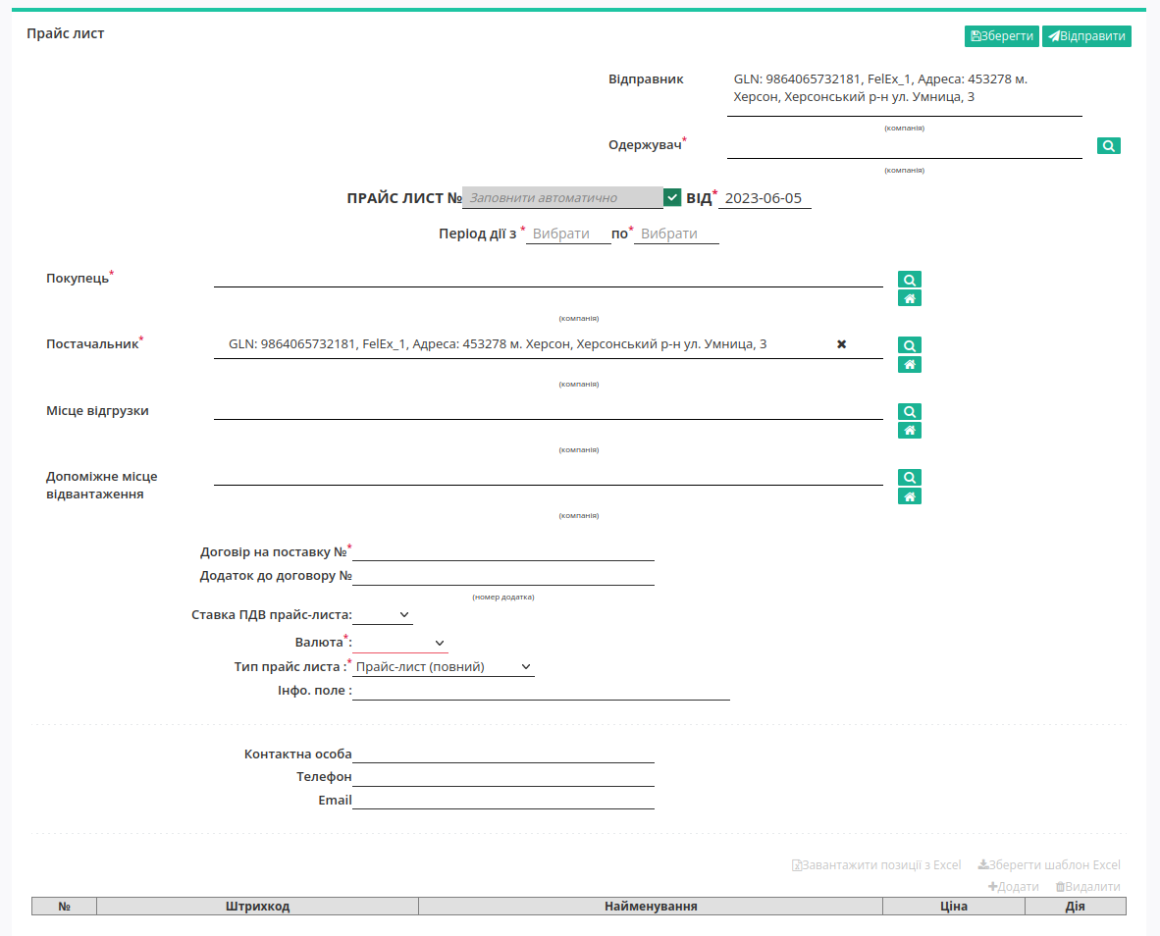Click Завантажити позиції з Excel
This screenshot has height=936, width=1160.
(x=876, y=865)
